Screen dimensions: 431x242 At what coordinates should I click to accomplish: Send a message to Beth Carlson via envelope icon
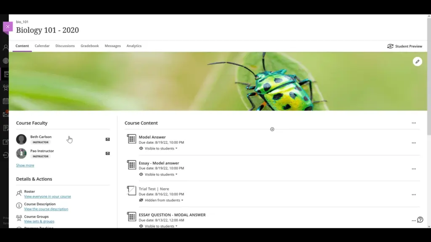tap(108, 139)
